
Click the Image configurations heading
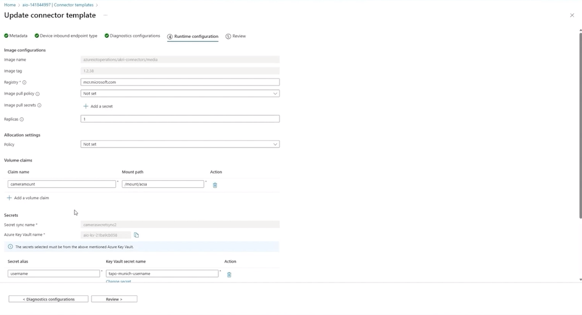[x=25, y=50]
